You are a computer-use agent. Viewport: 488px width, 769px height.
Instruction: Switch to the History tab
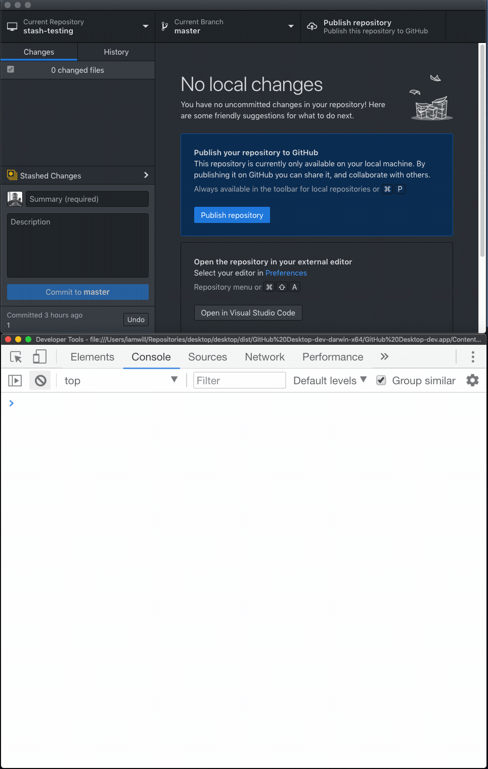pos(116,52)
